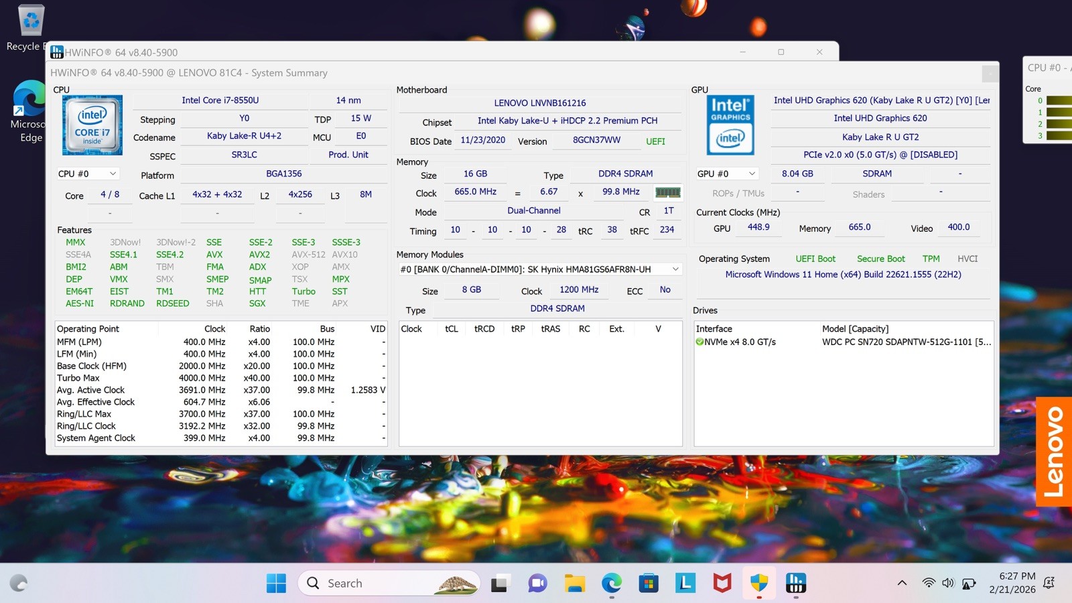Viewport: 1072px width, 603px height.
Task: Click the Kaby Lake-R U4+2 codename
Action: [244, 136]
